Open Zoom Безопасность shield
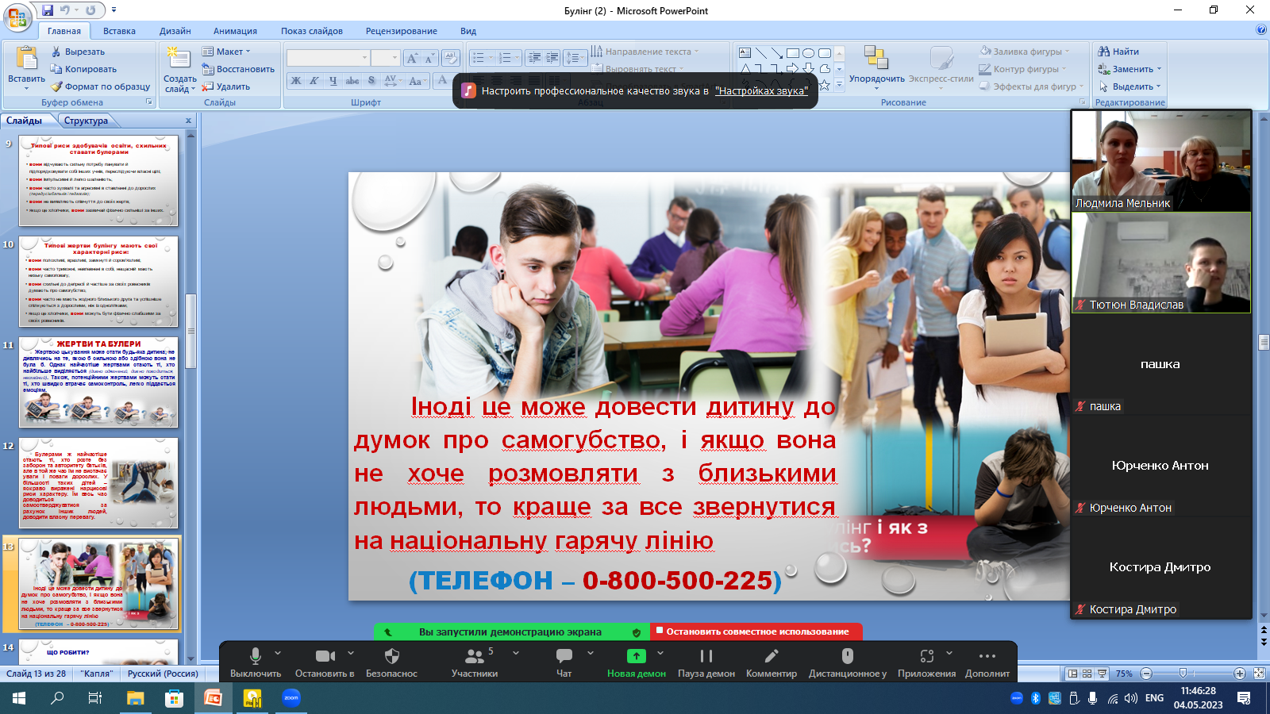1270x714 pixels. pyautogui.click(x=391, y=662)
